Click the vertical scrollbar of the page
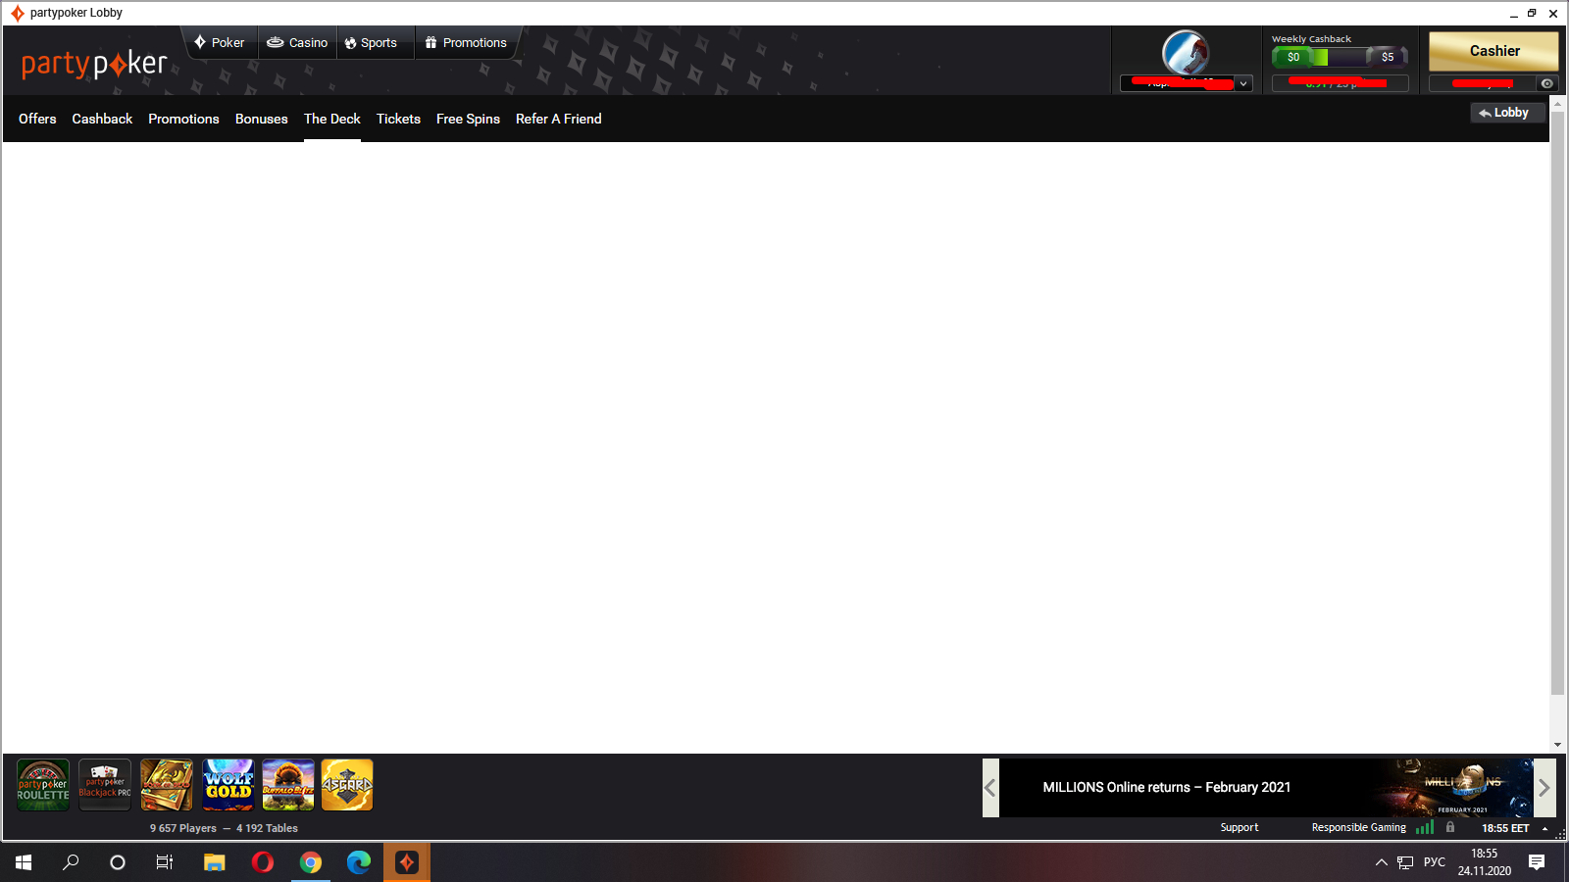1569x882 pixels. 1557,402
